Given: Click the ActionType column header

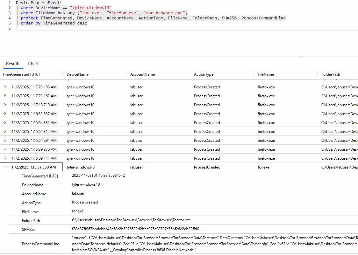Looking at the screenshot, I should (x=203, y=74).
